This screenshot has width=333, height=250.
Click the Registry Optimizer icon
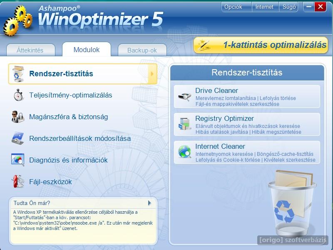point(184,124)
